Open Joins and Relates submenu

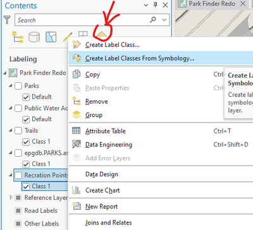click(x=161, y=222)
